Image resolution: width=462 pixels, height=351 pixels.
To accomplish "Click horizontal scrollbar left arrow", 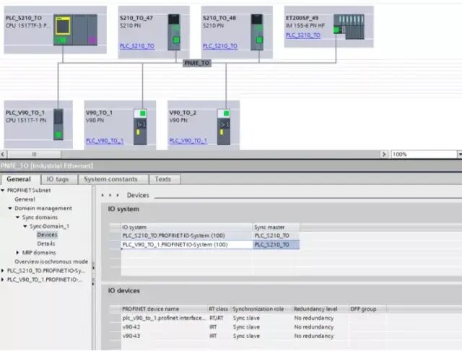I will [3, 154].
